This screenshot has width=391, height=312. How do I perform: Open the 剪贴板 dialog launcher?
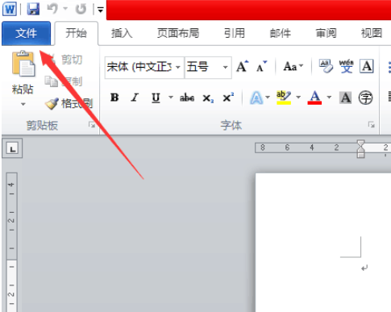point(92,125)
